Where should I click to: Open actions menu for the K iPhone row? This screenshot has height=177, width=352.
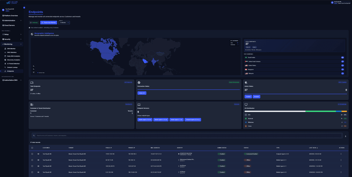(x=341, y=172)
